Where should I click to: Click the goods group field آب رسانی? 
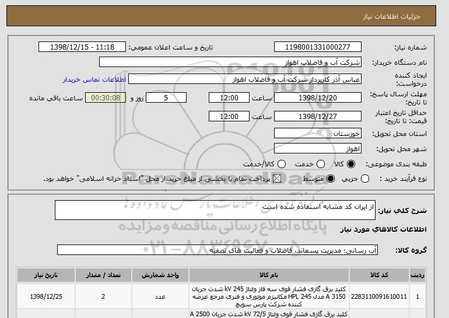(x=218, y=250)
